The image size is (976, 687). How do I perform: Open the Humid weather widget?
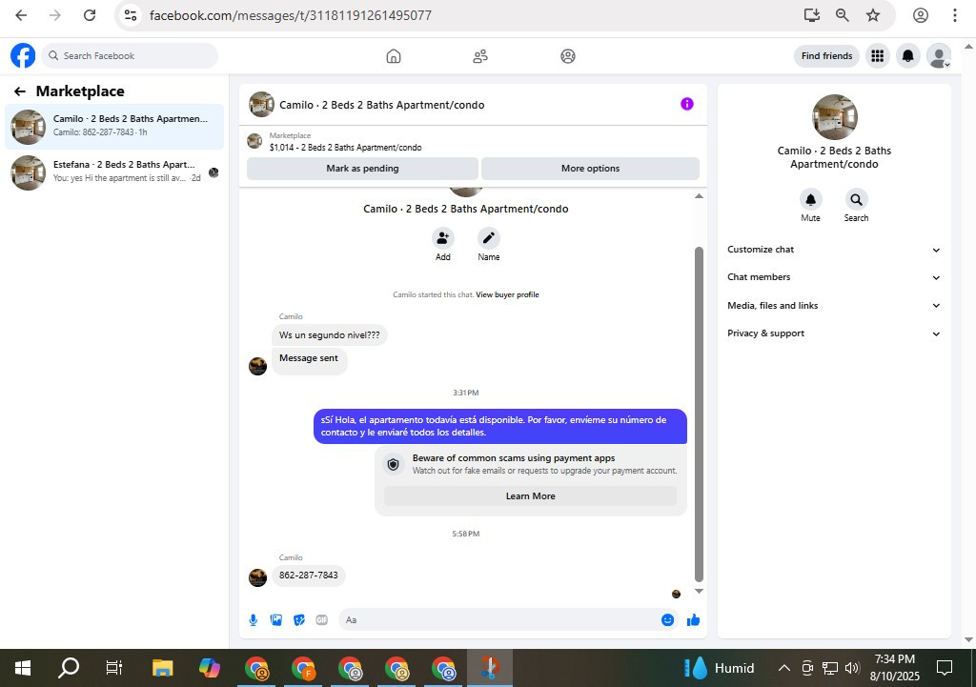(x=720, y=668)
